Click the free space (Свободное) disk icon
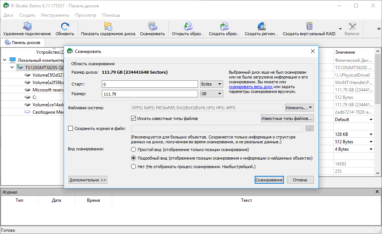This screenshot has height=234, width=382. [27, 112]
